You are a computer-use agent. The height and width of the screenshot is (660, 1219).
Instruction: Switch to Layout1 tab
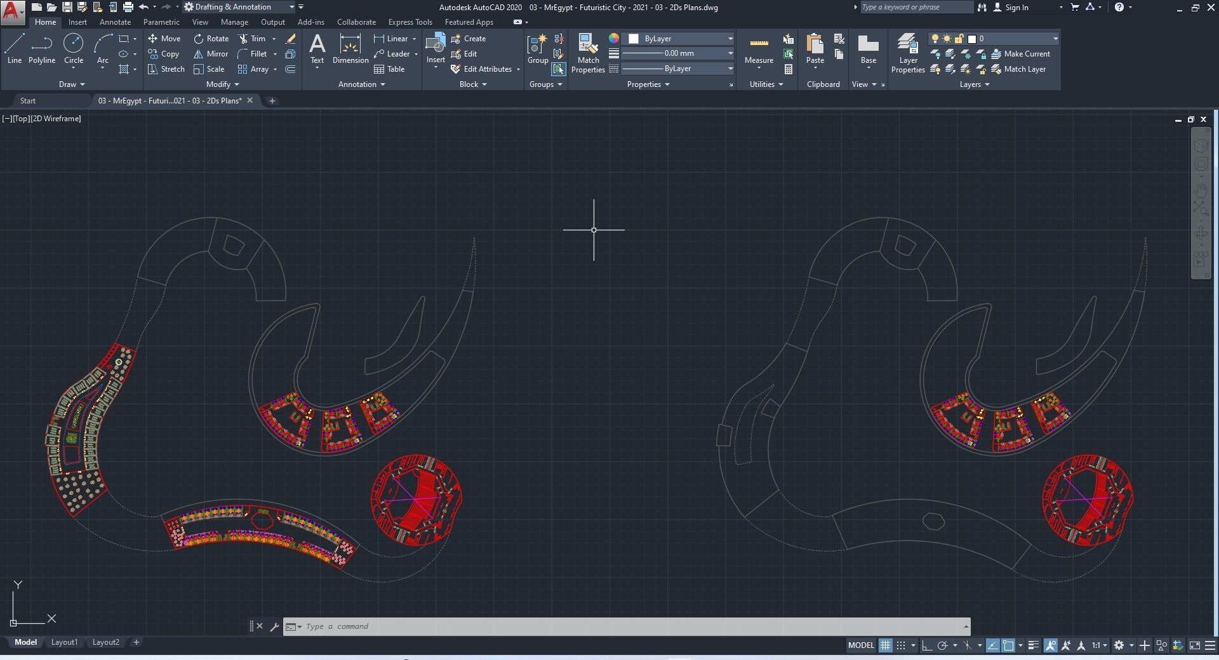(x=64, y=642)
